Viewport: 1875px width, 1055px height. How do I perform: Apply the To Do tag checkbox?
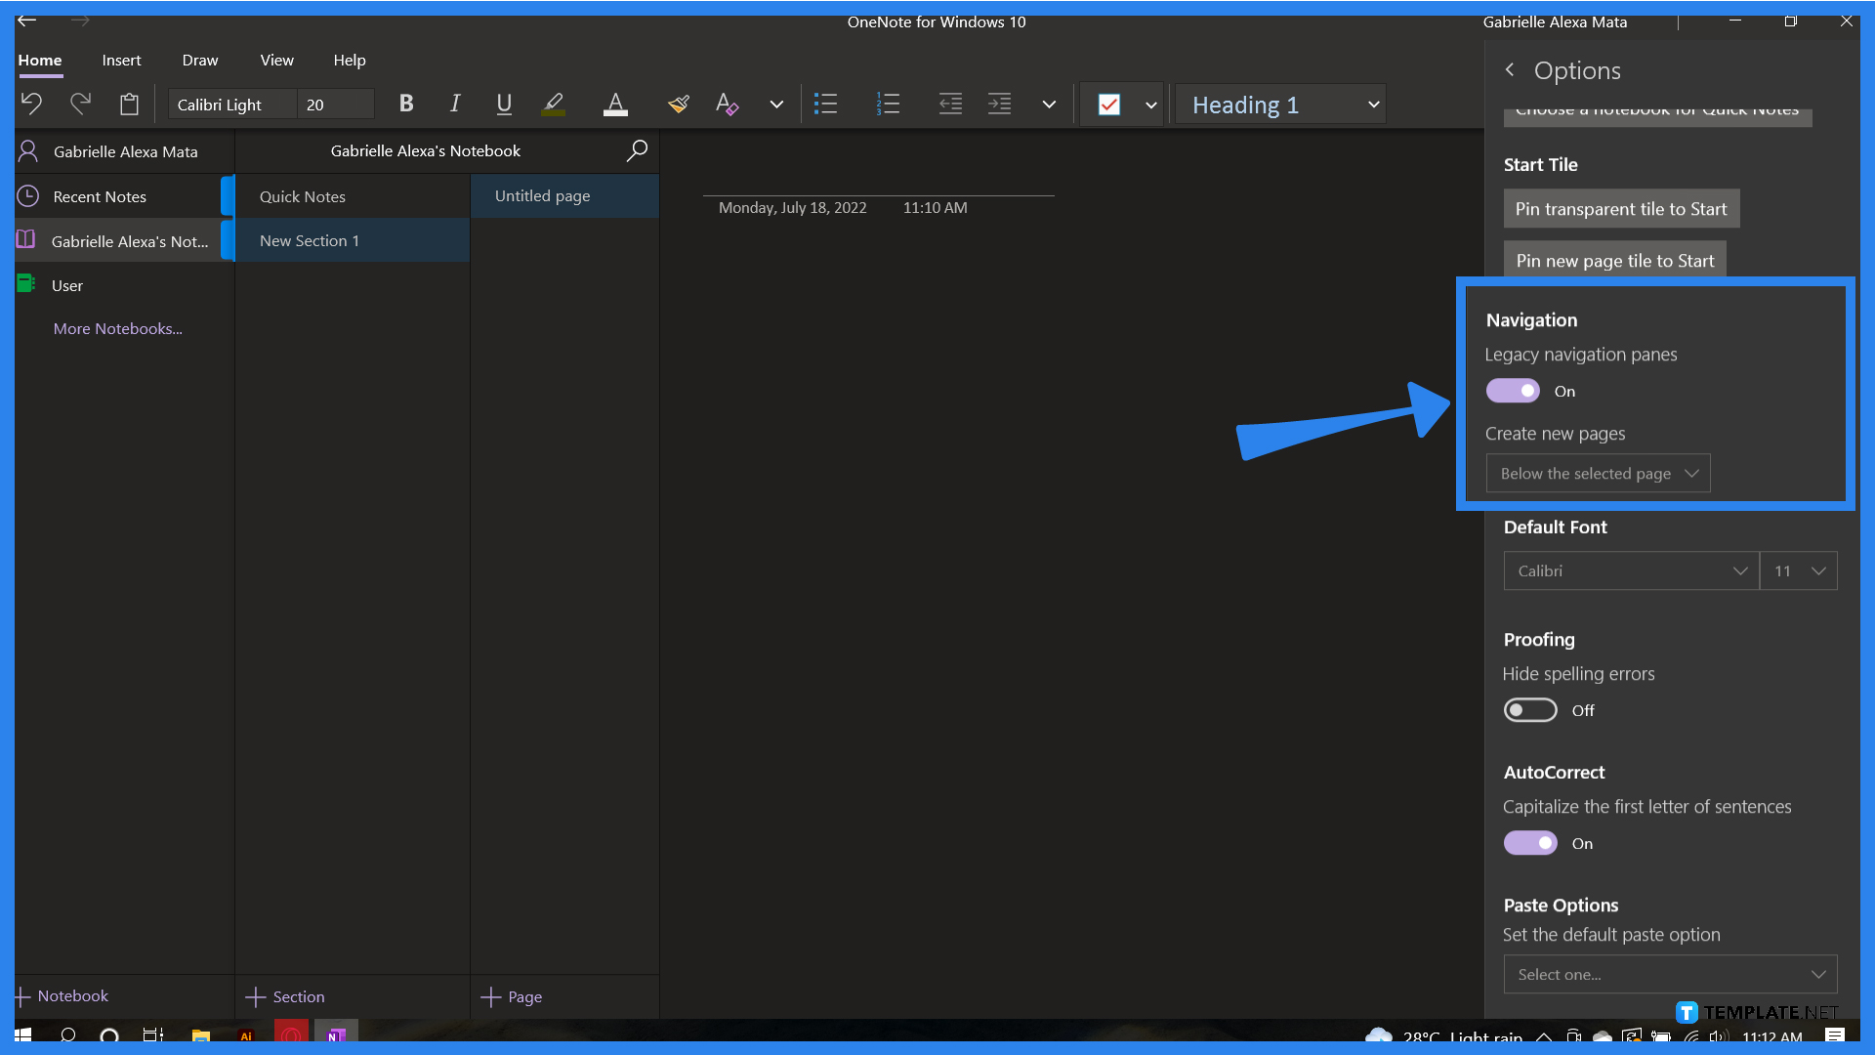pyautogui.click(x=1108, y=104)
